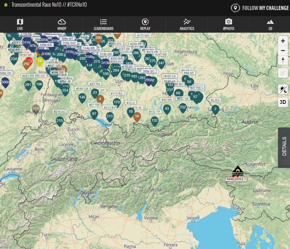
Task: Select the Parcours 1 checkpoint marker
Action: (237, 171)
